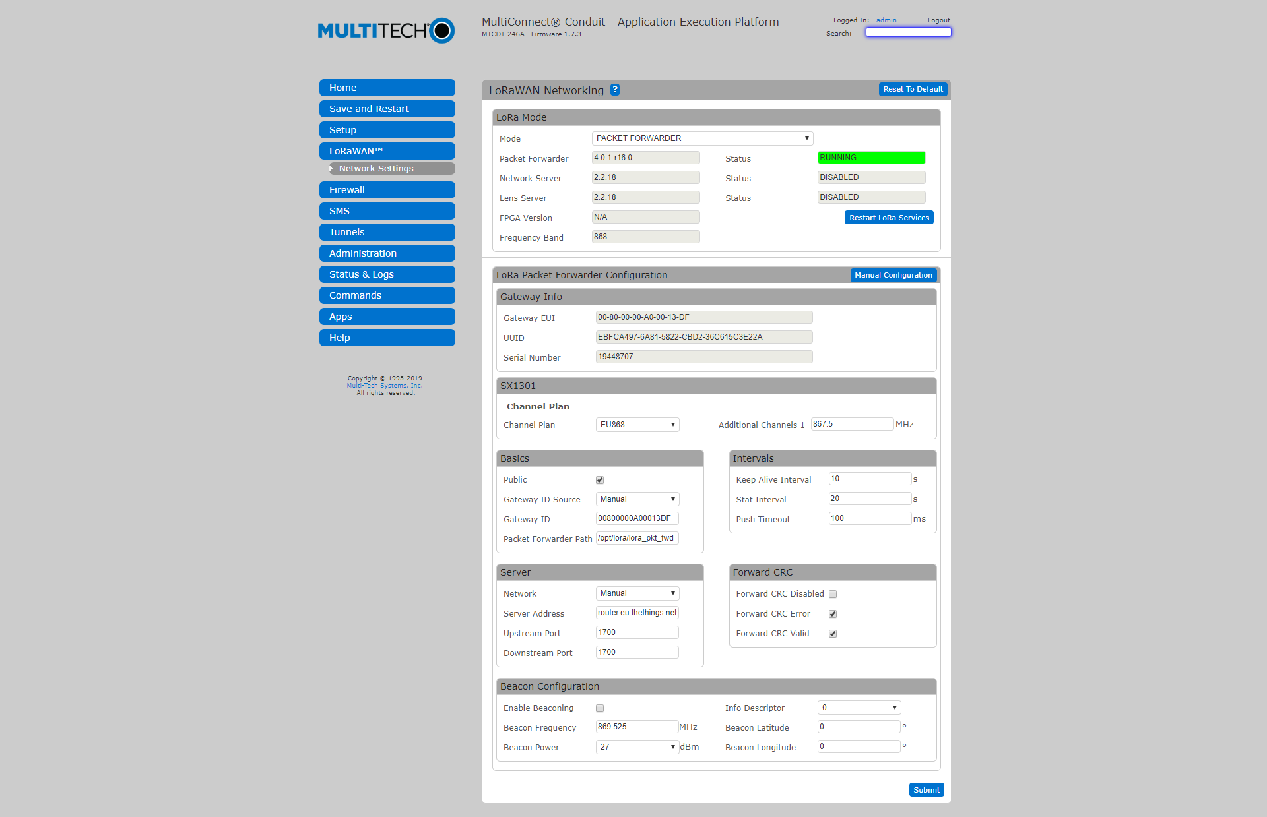This screenshot has width=1267, height=817.
Task: Click the MultiTech logo
Action: (x=386, y=30)
